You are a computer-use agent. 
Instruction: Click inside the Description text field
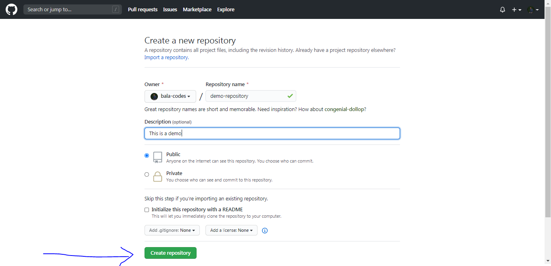(272, 133)
